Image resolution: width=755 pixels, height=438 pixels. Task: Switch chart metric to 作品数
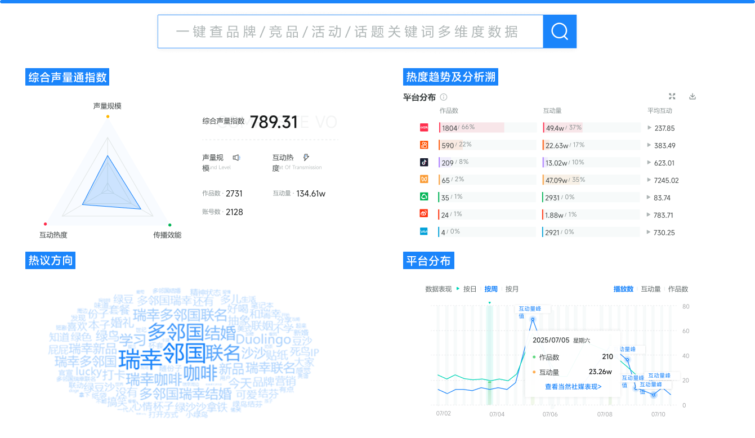678,289
